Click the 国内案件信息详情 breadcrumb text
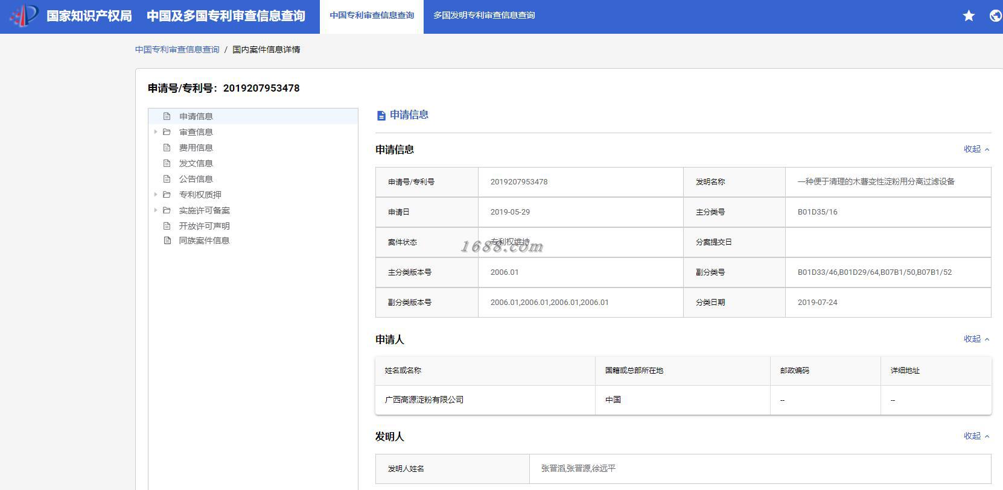Viewport: 1003px width, 490px height. pyautogui.click(x=266, y=49)
